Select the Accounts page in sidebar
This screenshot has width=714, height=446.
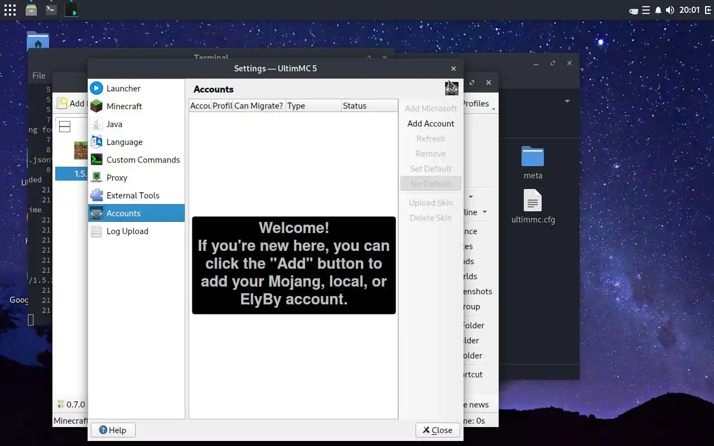136,213
